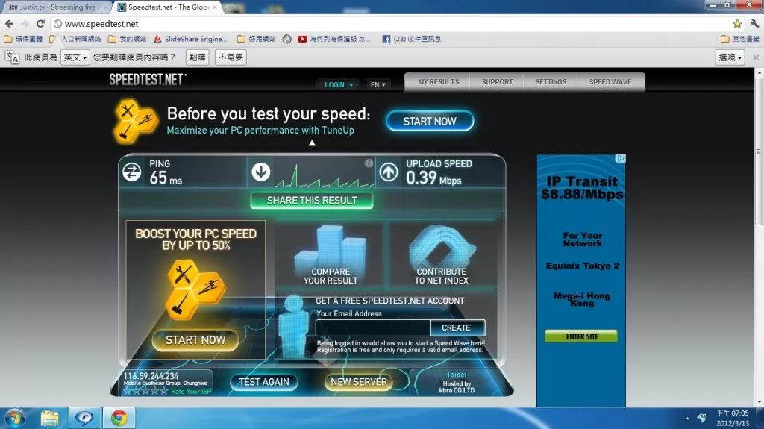Click the 不需要 no-thanks button

(231, 57)
